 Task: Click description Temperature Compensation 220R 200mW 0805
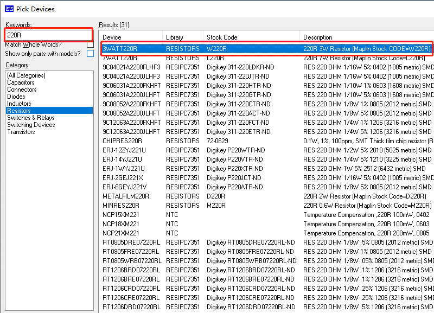click(x=367, y=233)
